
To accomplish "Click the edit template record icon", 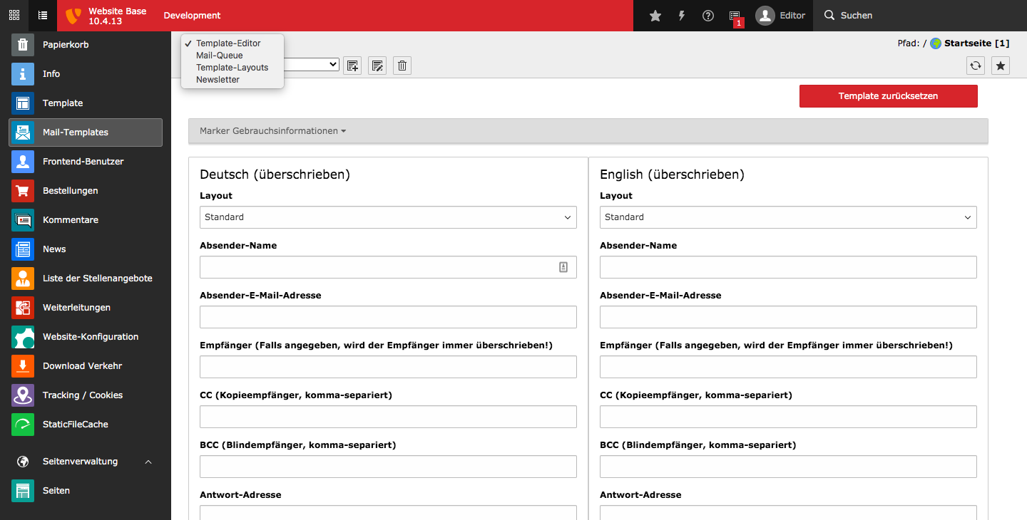I will [377, 66].
